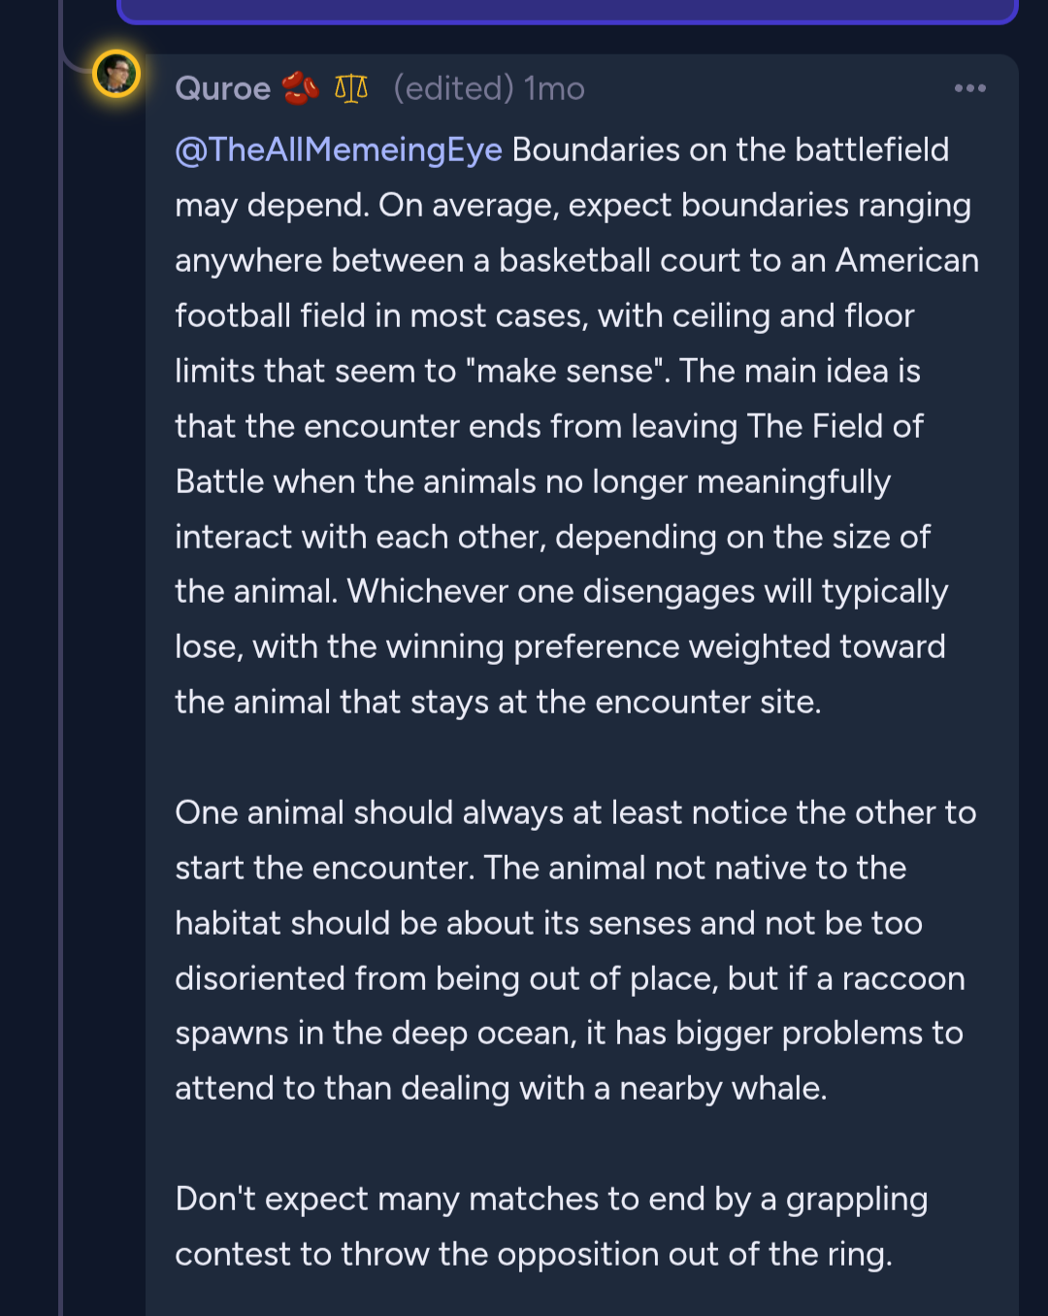Open Quroe's profile avatar
The height and width of the screenshot is (1316, 1048).
pyautogui.click(x=116, y=75)
